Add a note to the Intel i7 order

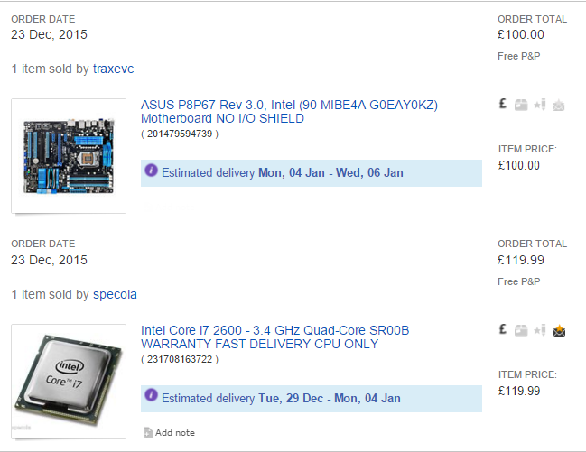pyautogui.click(x=176, y=433)
